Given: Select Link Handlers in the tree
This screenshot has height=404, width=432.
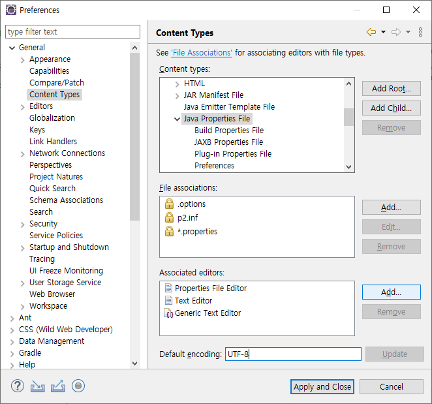Looking at the screenshot, I should 53,142.
